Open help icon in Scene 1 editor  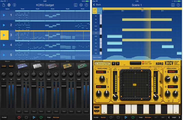point(178,5)
